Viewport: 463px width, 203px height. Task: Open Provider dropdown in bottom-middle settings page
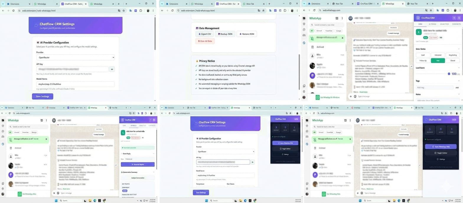pyautogui.click(x=225, y=151)
